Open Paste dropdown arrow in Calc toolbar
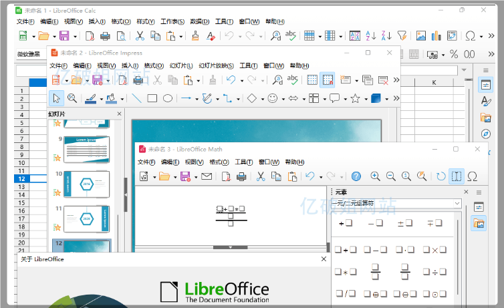 pyautogui.click(x=181, y=36)
